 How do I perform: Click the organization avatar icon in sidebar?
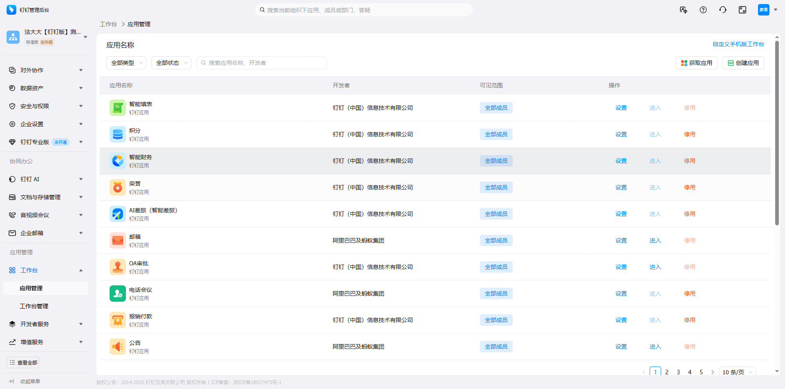[13, 37]
